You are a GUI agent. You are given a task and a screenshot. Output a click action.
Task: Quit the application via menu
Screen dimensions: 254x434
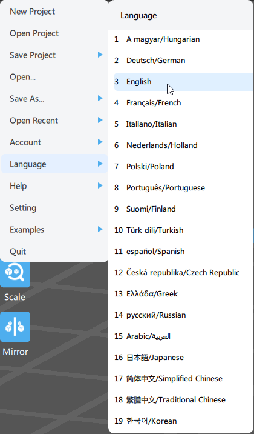(x=54, y=252)
